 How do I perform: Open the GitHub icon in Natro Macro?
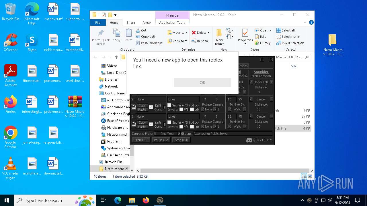click(256, 140)
